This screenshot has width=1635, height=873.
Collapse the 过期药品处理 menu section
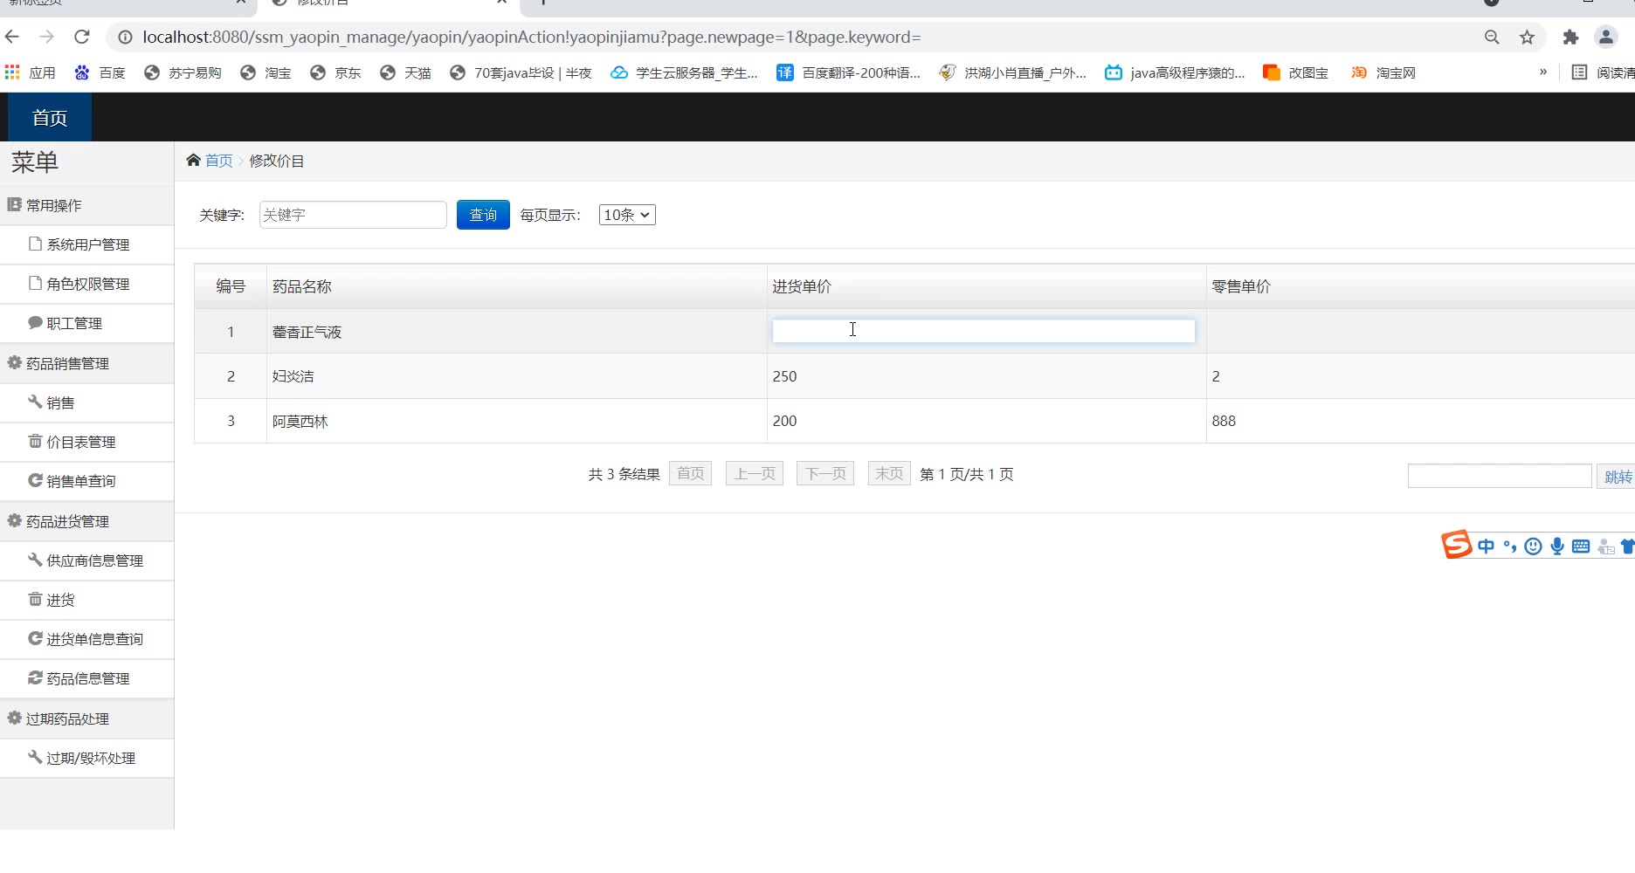pos(87,718)
